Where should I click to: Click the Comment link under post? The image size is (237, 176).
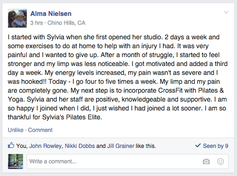(x=40, y=130)
